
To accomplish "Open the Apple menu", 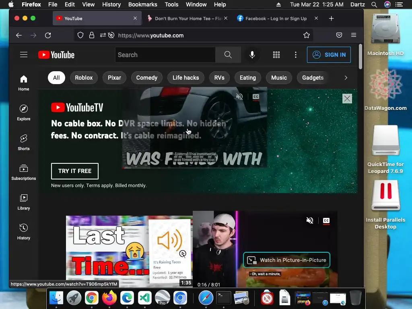I will 11,4.
